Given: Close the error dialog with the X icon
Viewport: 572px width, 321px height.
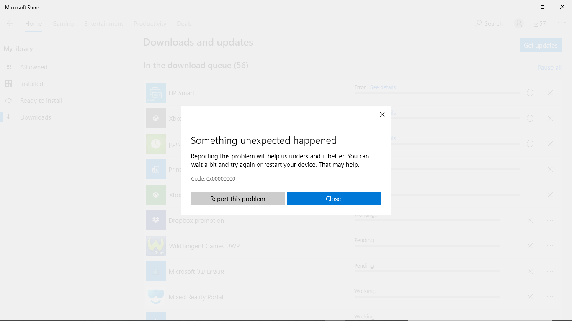Looking at the screenshot, I should pyautogui.click(x=382, y=115).
